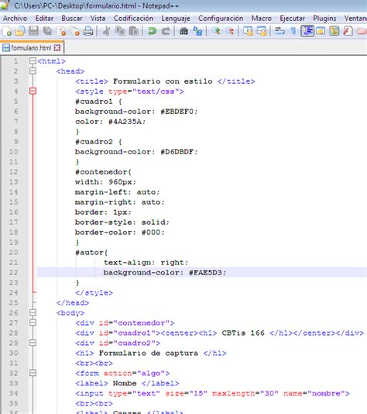This screenshot has height=414, width=367.
Task: Open the Macro menu
Action: 261,18
